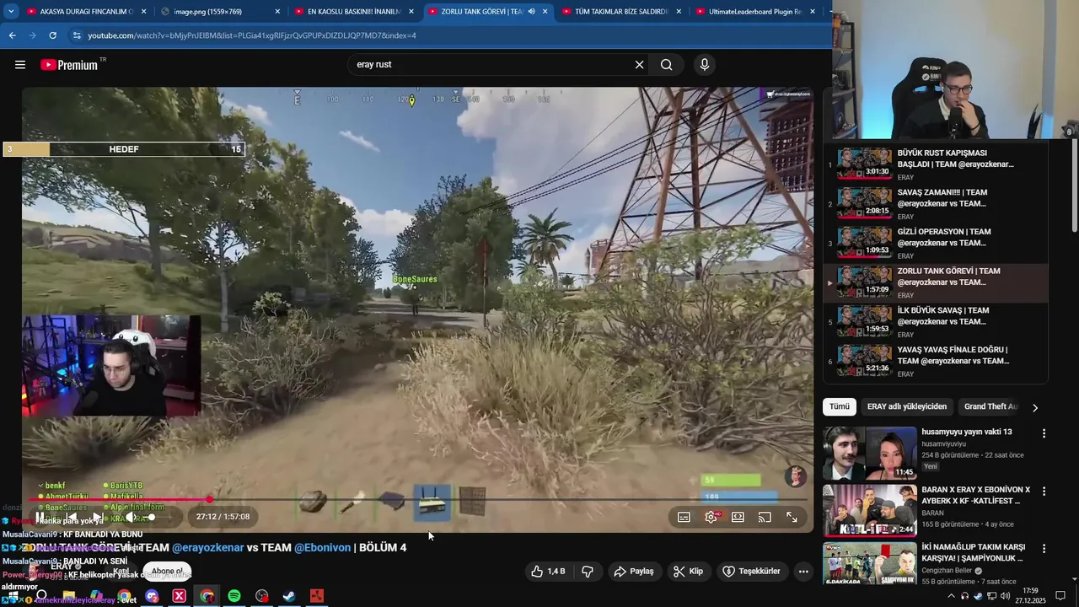Clear the search box text with X
This screenshot has height=607, width=1079.
[639, 65]
